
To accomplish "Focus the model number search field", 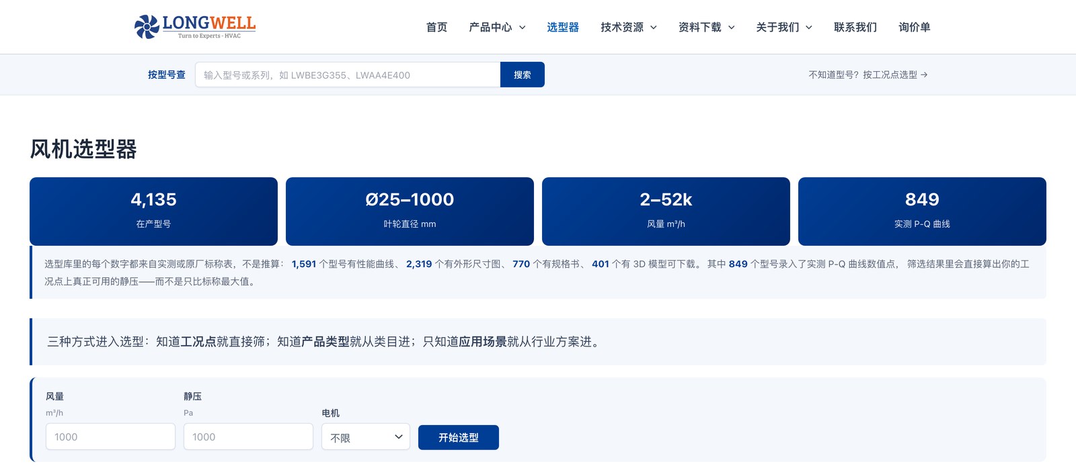I will point(348,75).
